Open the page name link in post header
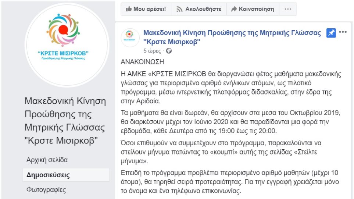Viewport: 354px width, 199px height. click(x=232, y=37)
